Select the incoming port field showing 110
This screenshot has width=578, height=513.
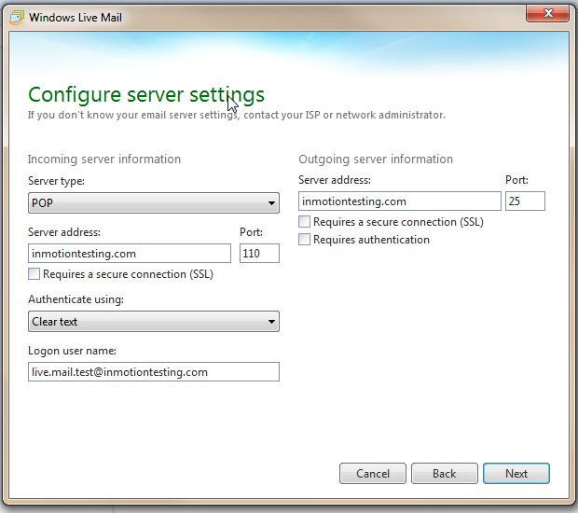[x=259, y=254]
